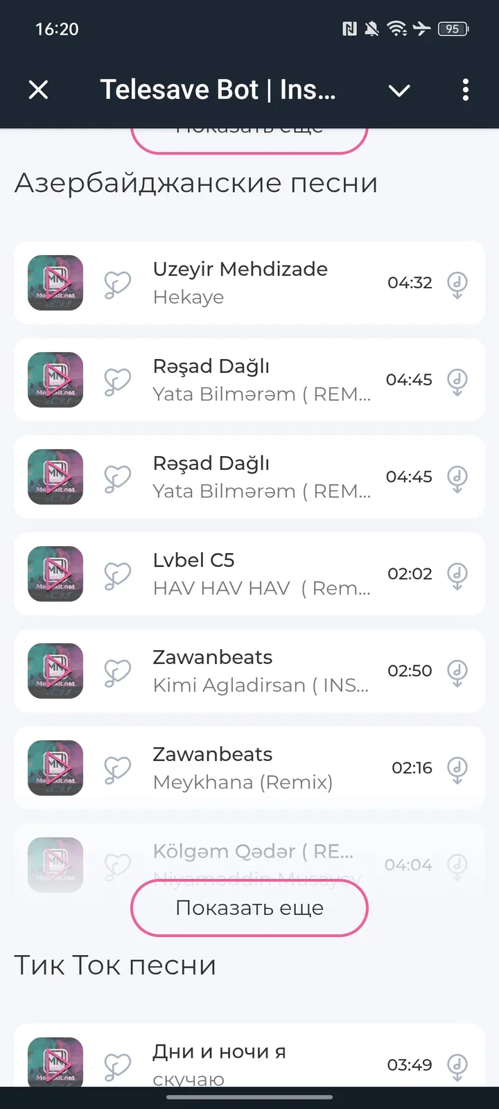Download Zawanbeats Meykhana (Remix) track
The height and width of the screenshot is (1109, 499).
coord(457,769)
